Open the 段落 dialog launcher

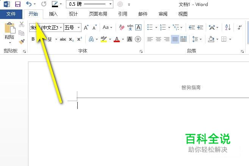[x=242, y=51]
